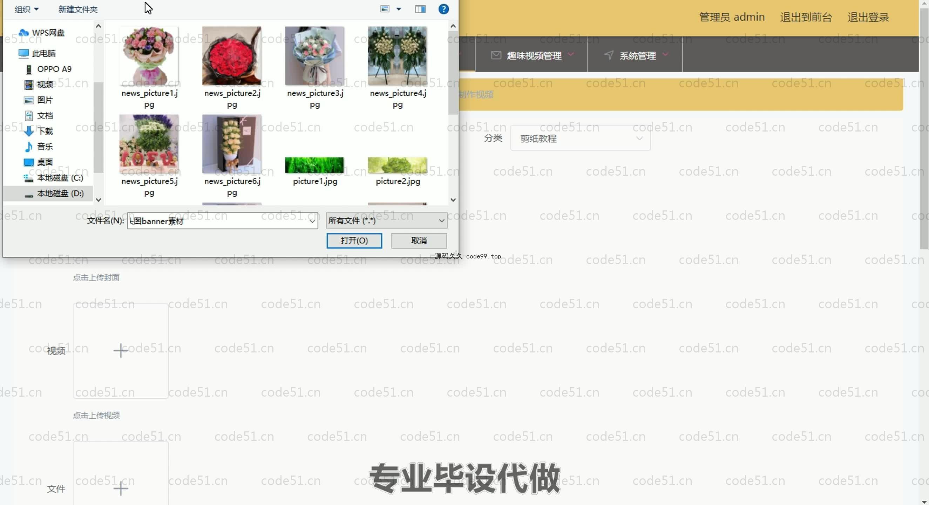Expand the view options dropdown arrow
929x505 pixels.
pos(399,9)
